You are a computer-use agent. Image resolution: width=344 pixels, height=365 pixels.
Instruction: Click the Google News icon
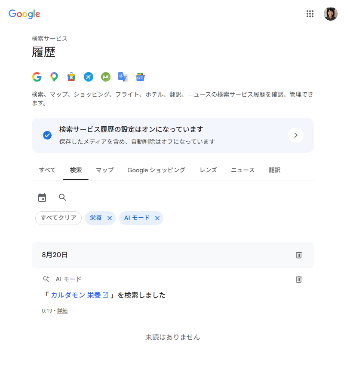pyautogui.click(x=140, y=77)
